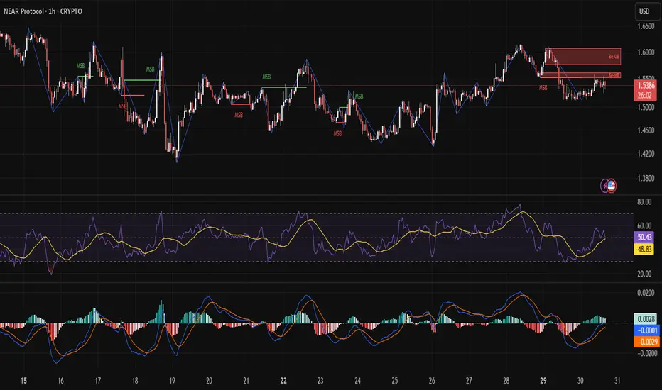Click date 28 on the time axis
Screen dimensions: 662x390
[506, 381]
